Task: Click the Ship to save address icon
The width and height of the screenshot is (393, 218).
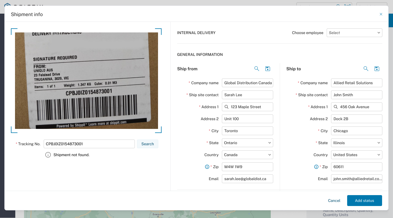Action: pyautogui.click(x=377, y=69)
